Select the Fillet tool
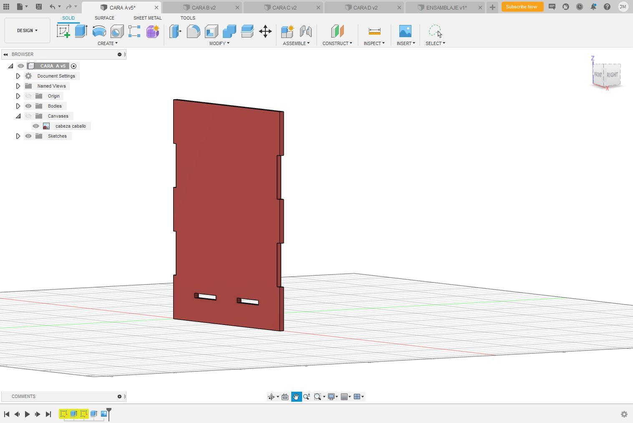Screen dimensions: 633x423 [x=193, y=31]
